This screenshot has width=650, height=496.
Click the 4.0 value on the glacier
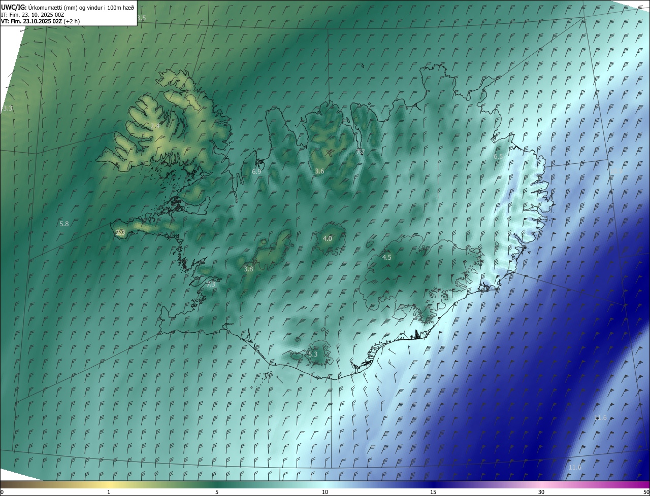[328, 238]
